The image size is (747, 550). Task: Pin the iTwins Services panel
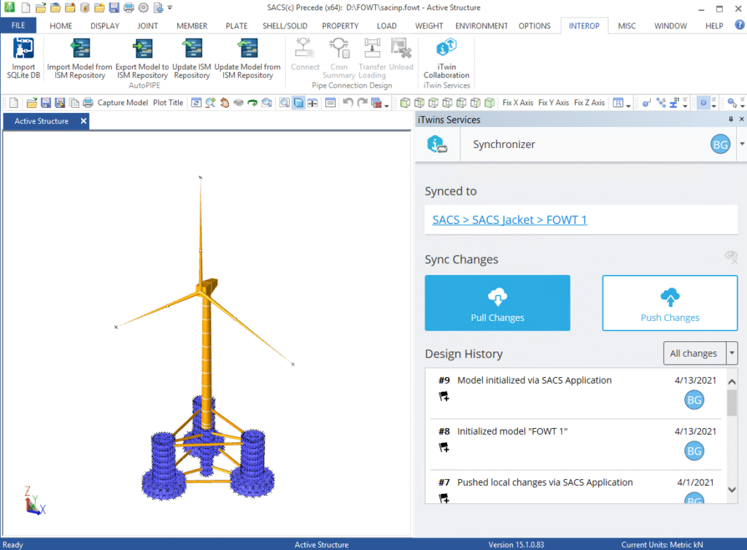pos(731,119)
